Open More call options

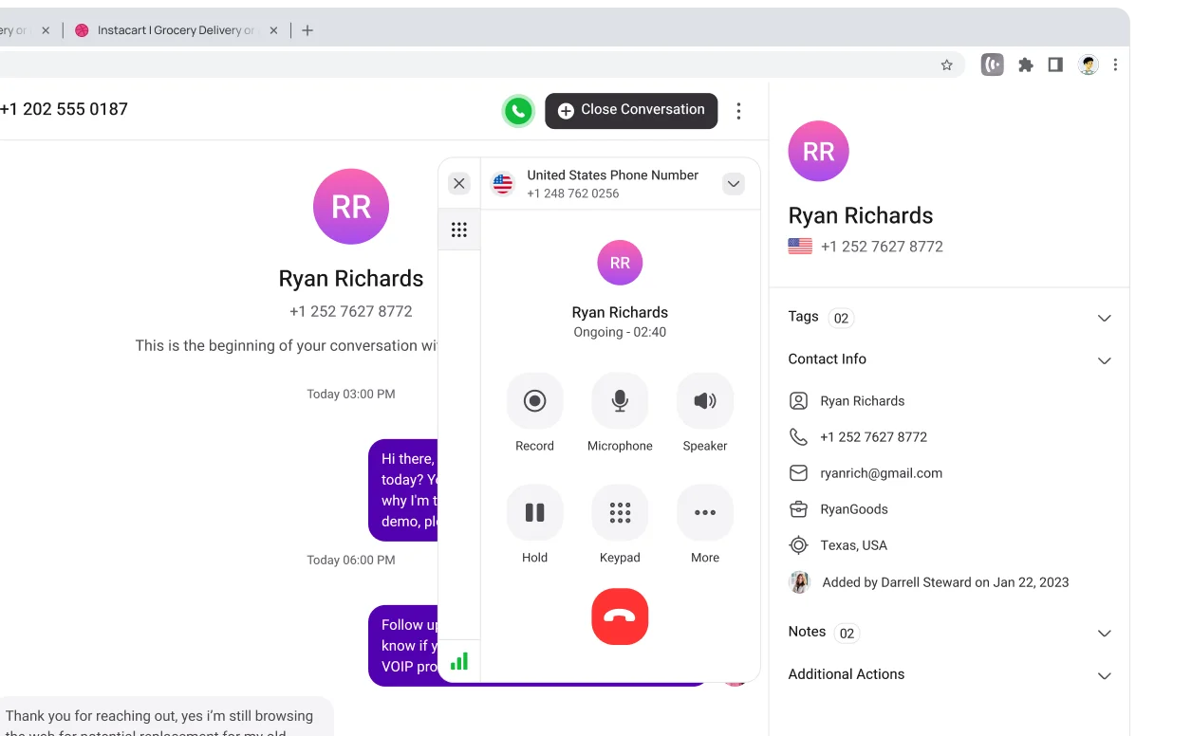pos(705,513)
